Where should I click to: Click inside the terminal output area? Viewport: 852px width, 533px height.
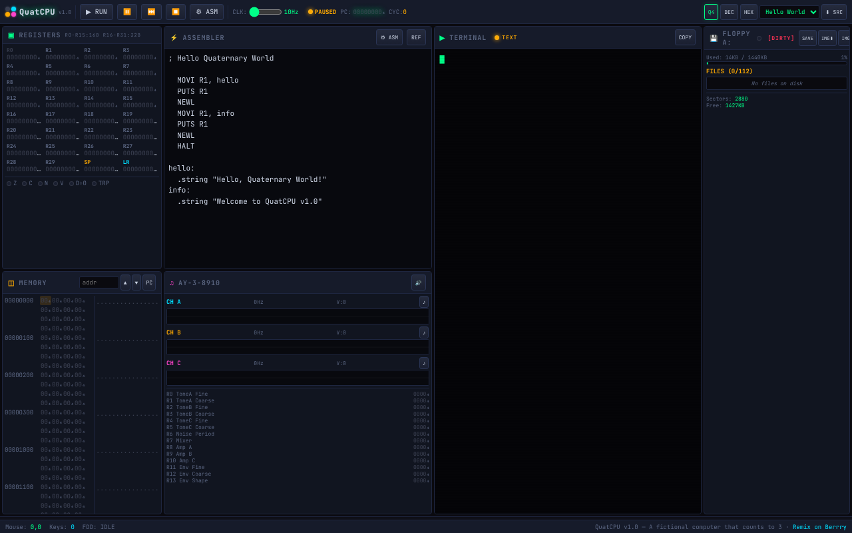pos(568,280)
